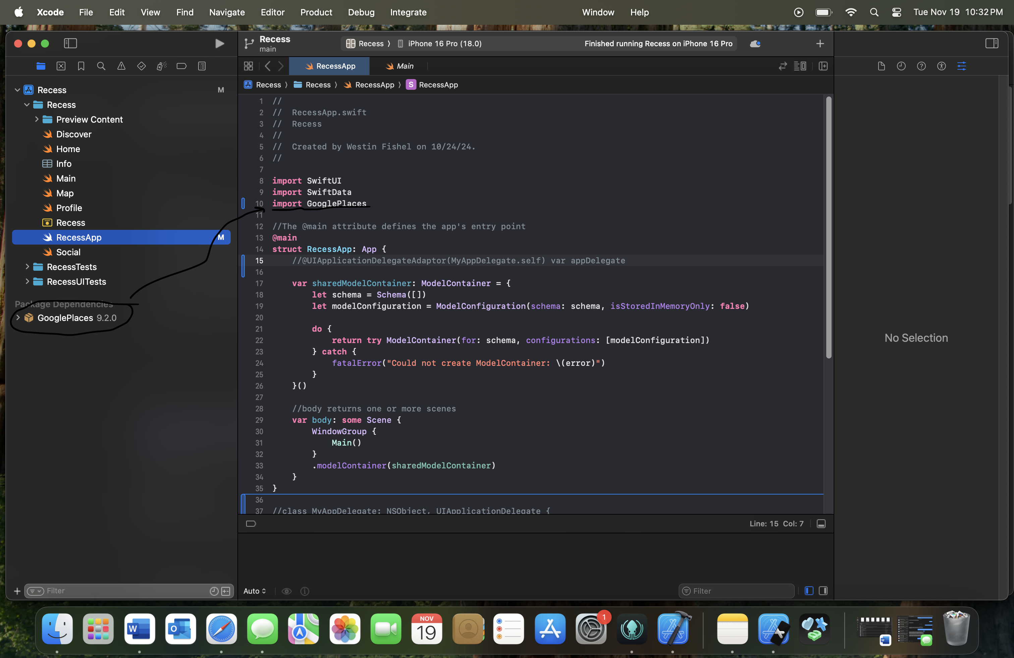This screenshot has height=658, width=1014.
Task: Open Safari from the Dock
Action: coord(221,629)
